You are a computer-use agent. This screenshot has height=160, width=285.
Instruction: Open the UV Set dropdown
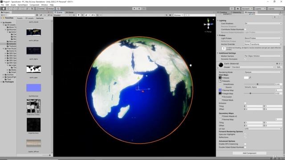(263, 129)
